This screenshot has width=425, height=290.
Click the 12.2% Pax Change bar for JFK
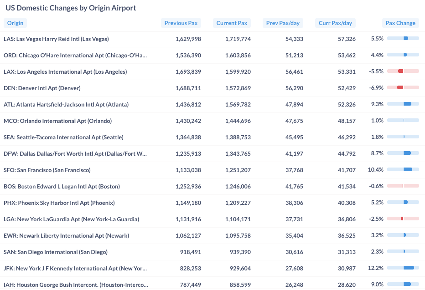coord(403,268)
